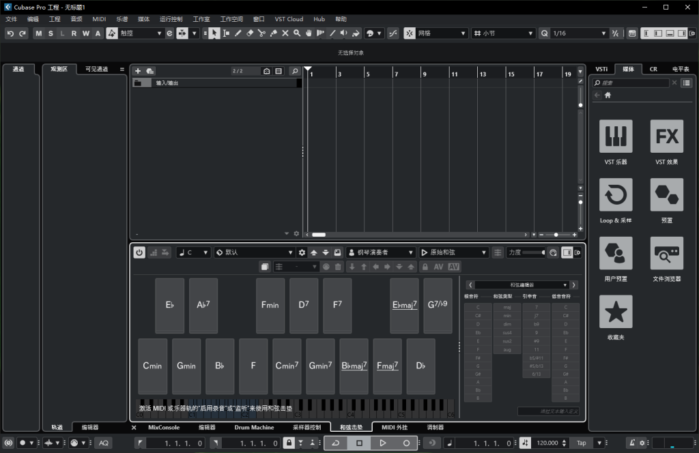The width and height of the screenshot is (699, 453).
Task: Toggle chord pads power button
Action: point(139,252)
